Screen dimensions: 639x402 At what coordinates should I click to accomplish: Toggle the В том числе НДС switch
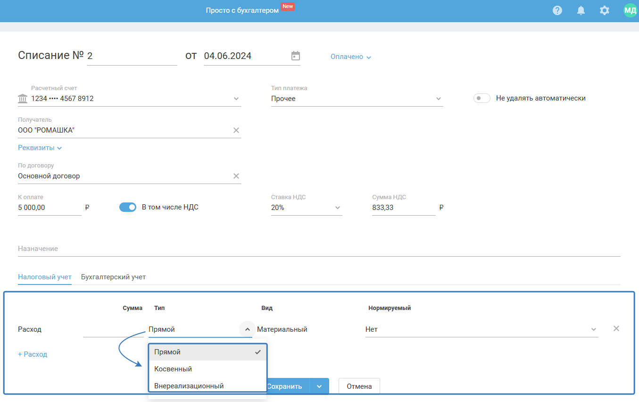coord(128,207)
